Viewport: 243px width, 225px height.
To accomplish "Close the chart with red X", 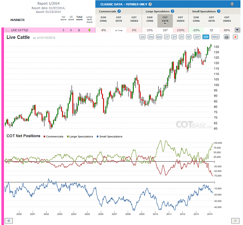I will (x=235, y=37).
